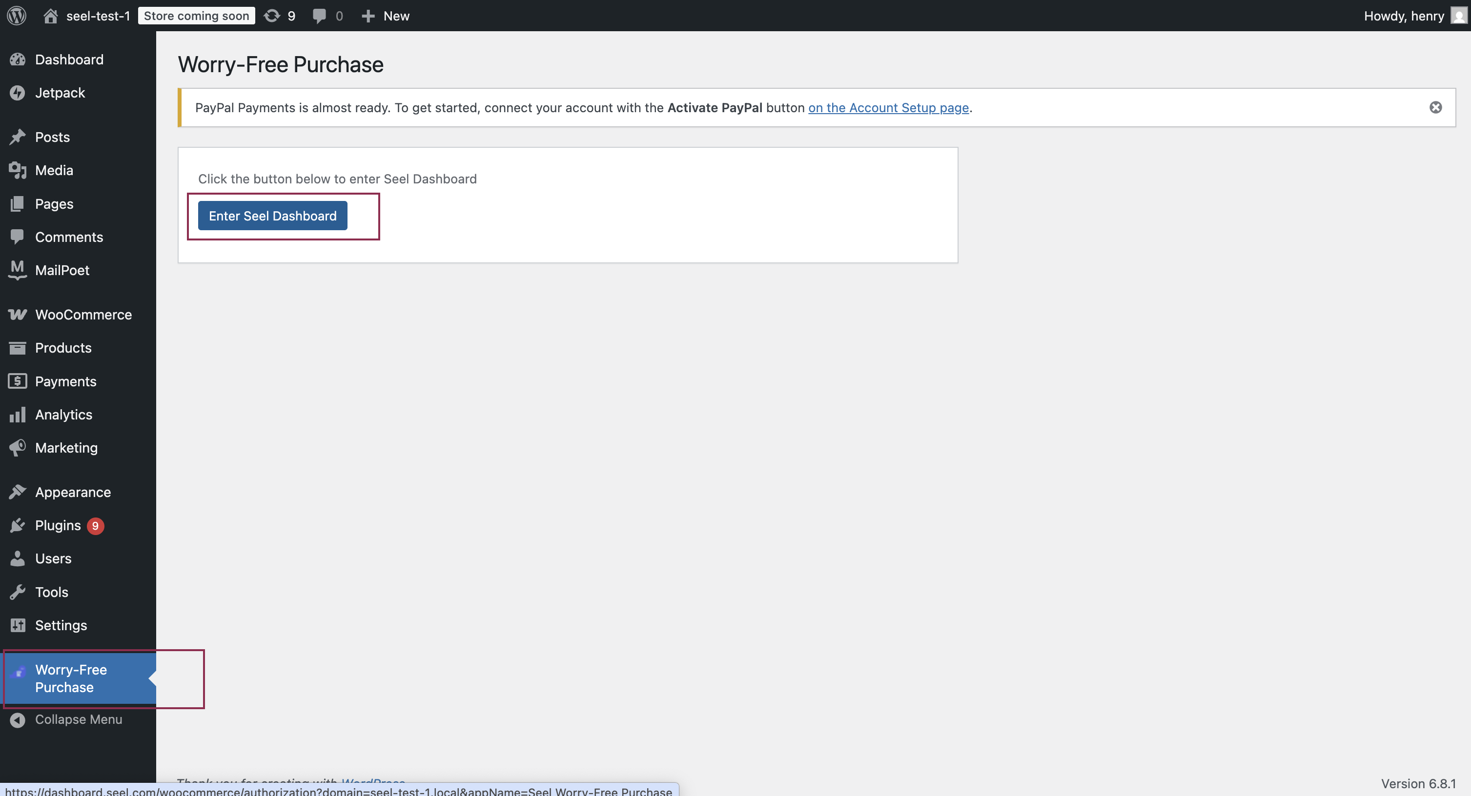Click the WooCommerce logo icon in sidebar
This screenshot has width=1471, height=796.
[x=18, y=315]
